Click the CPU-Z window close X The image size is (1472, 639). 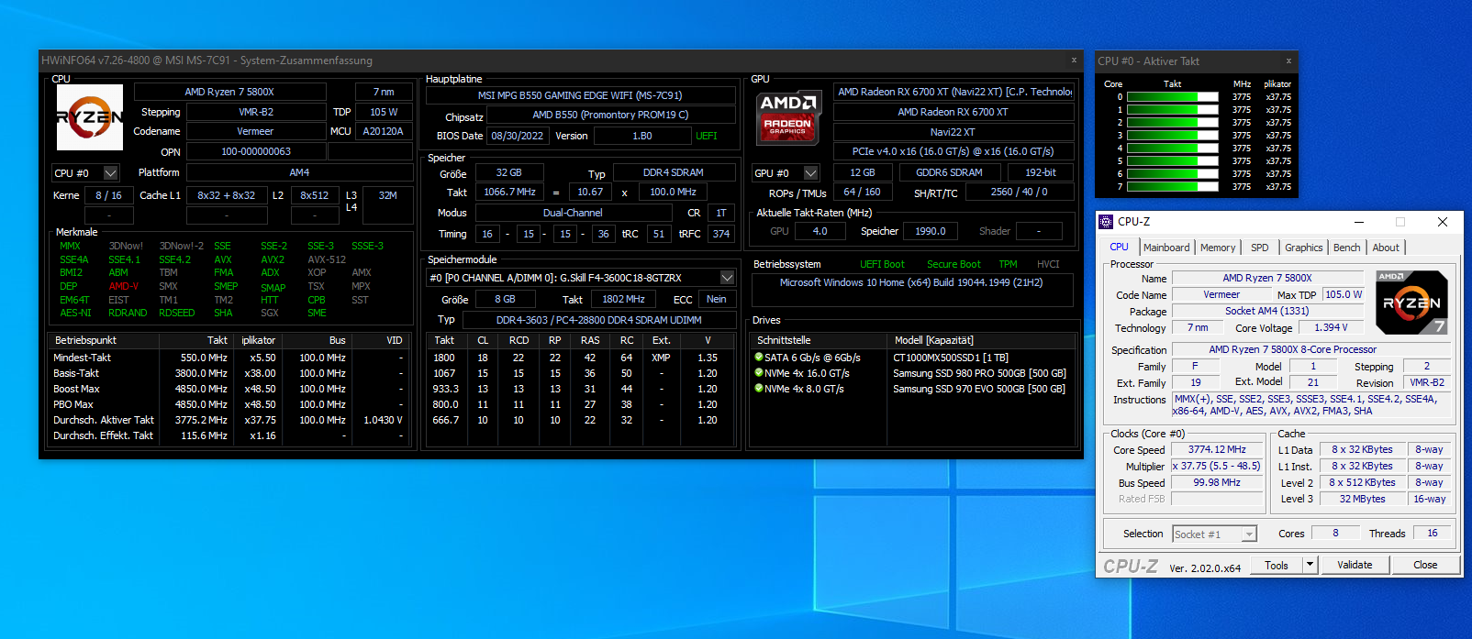tap(1442, 222)
